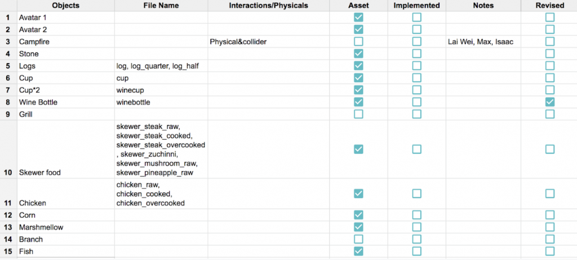Tick the Asset checkbox for Campfire

point(358,42)
